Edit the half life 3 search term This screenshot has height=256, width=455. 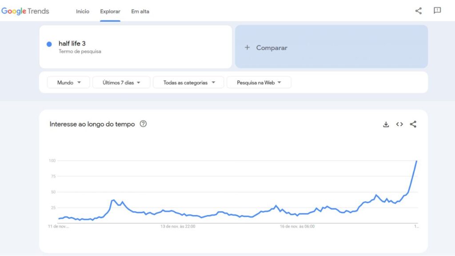[72, 44]
